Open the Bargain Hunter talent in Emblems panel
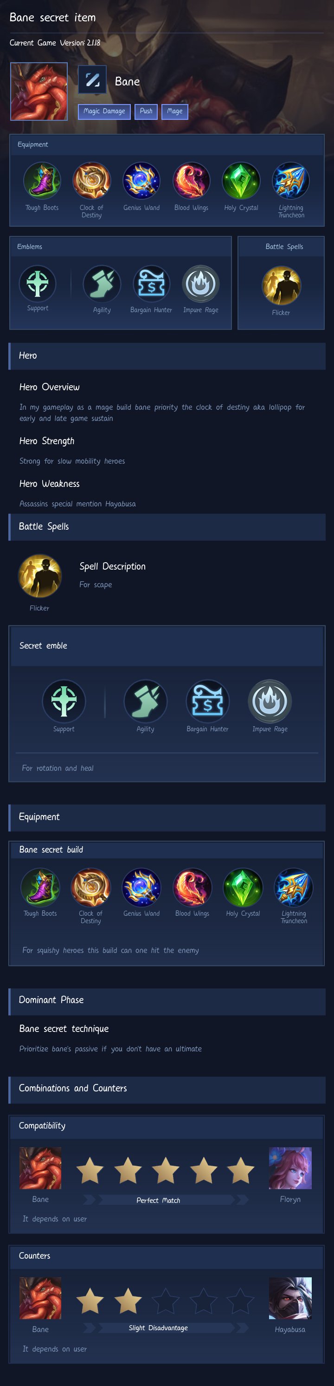The width and height of the screenshot is (334, 1386). (151, 283)
